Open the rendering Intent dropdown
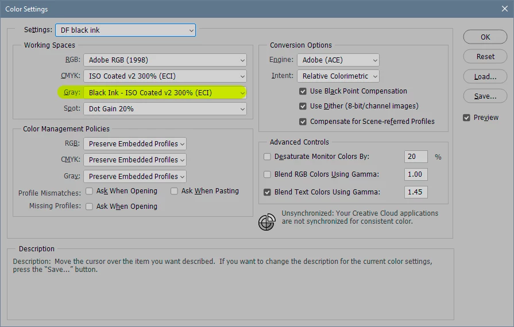514x327 pixels. [338, 76]
